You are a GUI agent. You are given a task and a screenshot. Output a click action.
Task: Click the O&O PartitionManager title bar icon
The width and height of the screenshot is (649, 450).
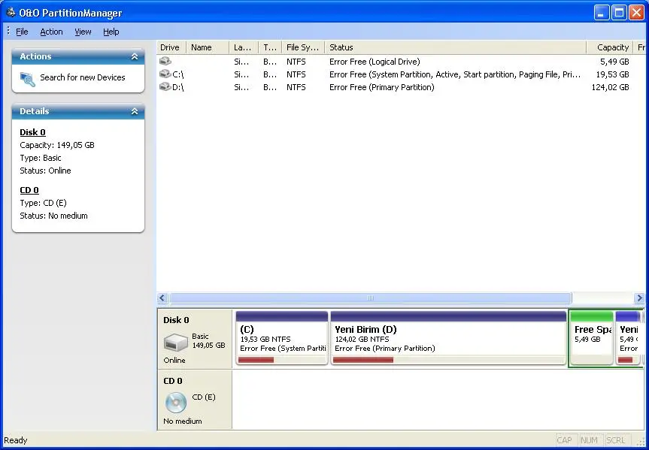[11, 13]
